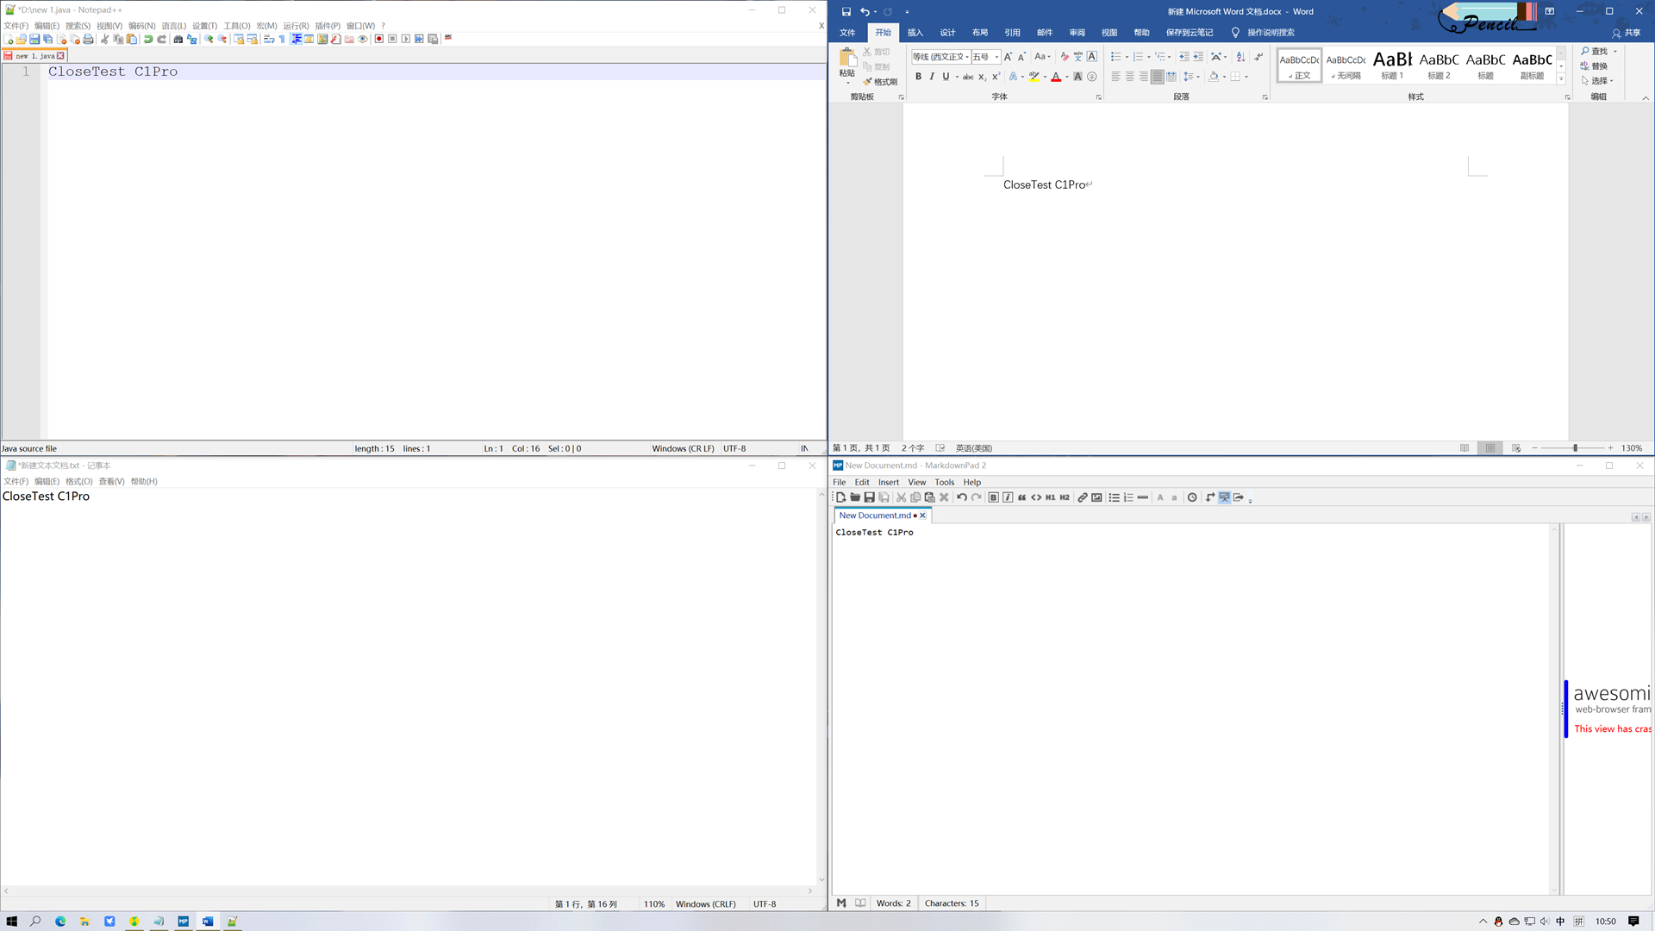Switch to the 布局 ribbon tab in Word

click(x=980, y=33)
